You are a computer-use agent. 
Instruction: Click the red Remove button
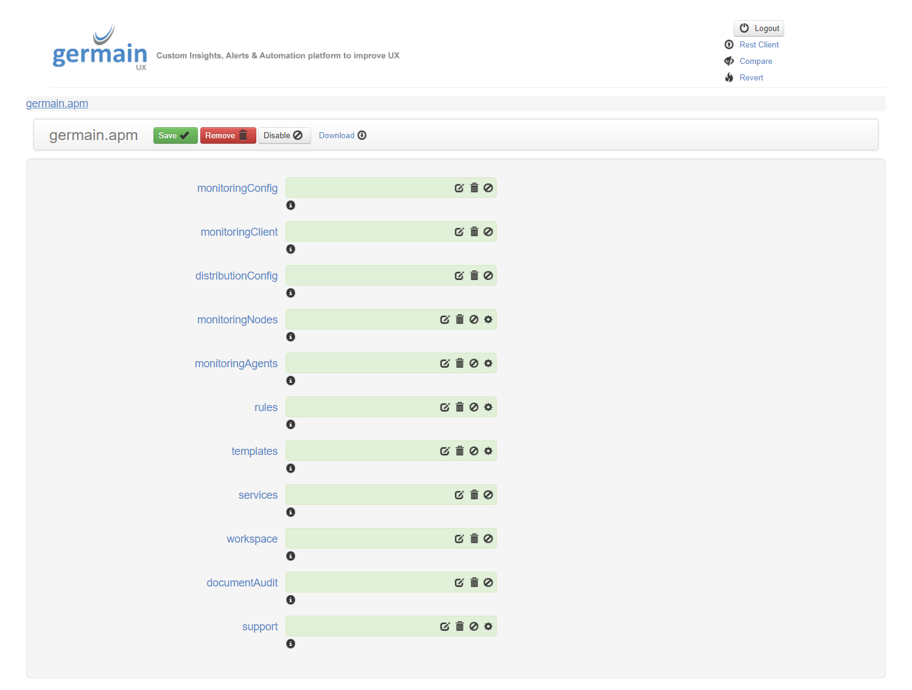tap(227, 135)
